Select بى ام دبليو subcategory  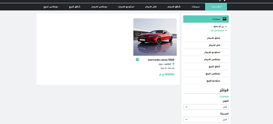tap(218, 26)
